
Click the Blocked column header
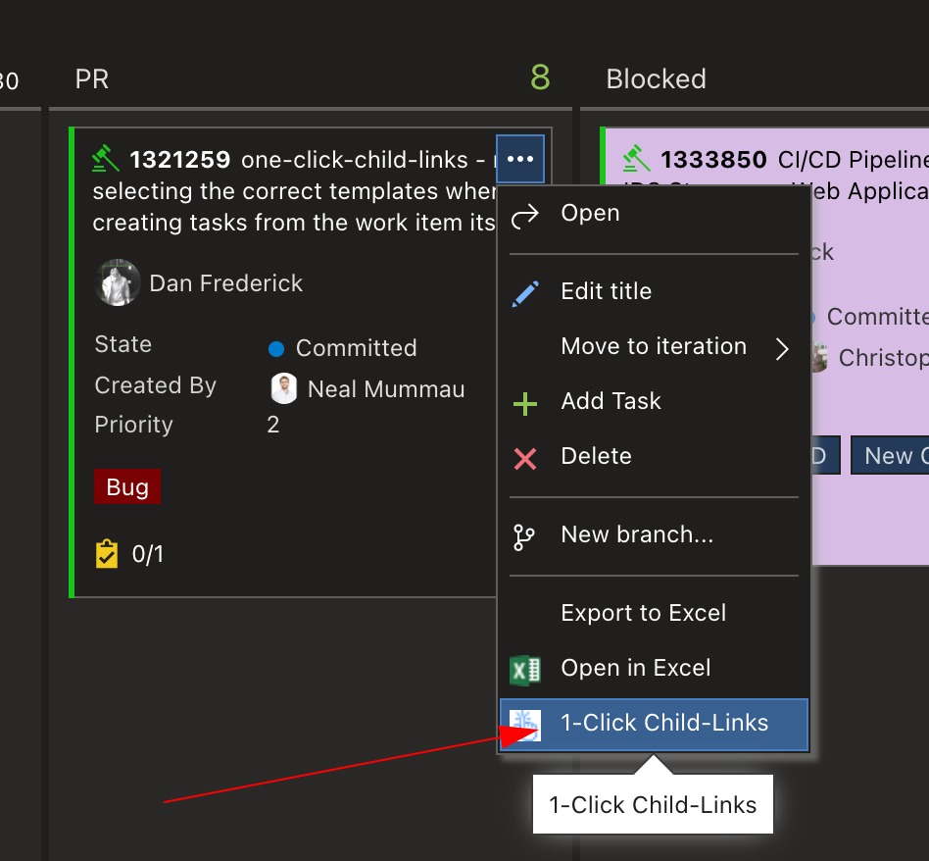656,79
